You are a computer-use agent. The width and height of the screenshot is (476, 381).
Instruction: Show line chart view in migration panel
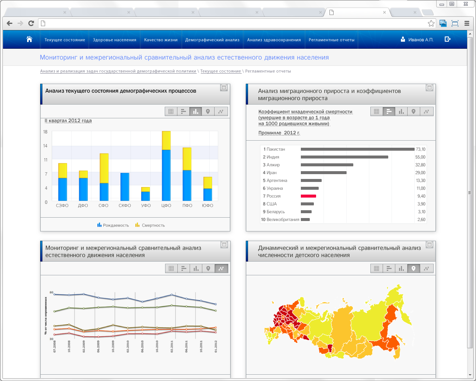[427, 112]
